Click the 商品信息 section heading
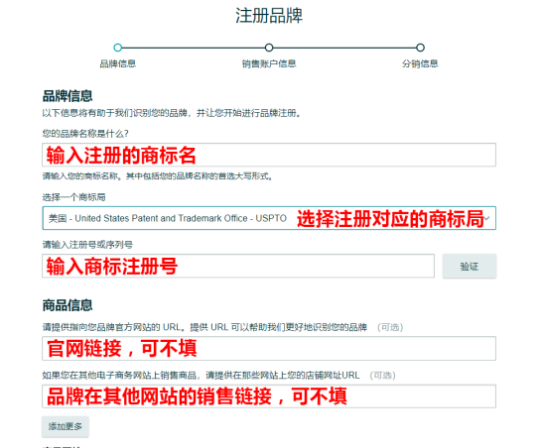The image size is (542, 448). 68,305
